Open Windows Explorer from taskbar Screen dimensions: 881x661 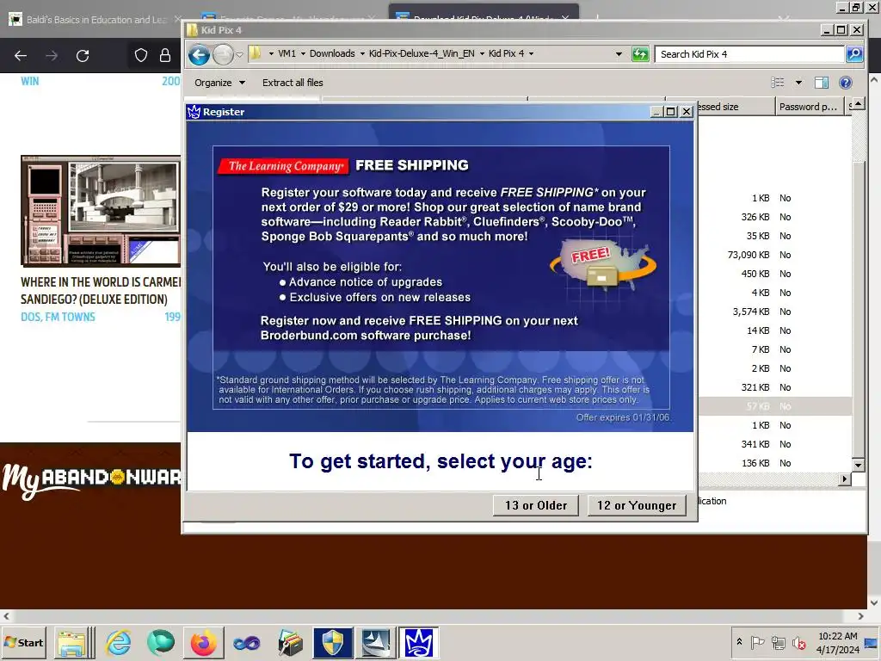click(x=73, y=642)
